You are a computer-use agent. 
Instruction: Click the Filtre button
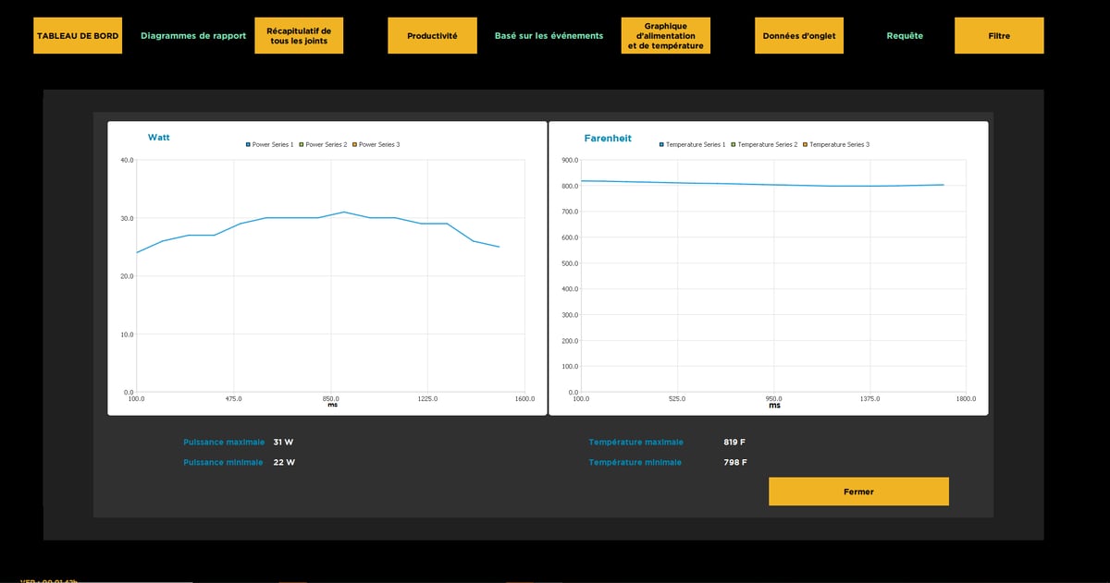click(998, 36)
